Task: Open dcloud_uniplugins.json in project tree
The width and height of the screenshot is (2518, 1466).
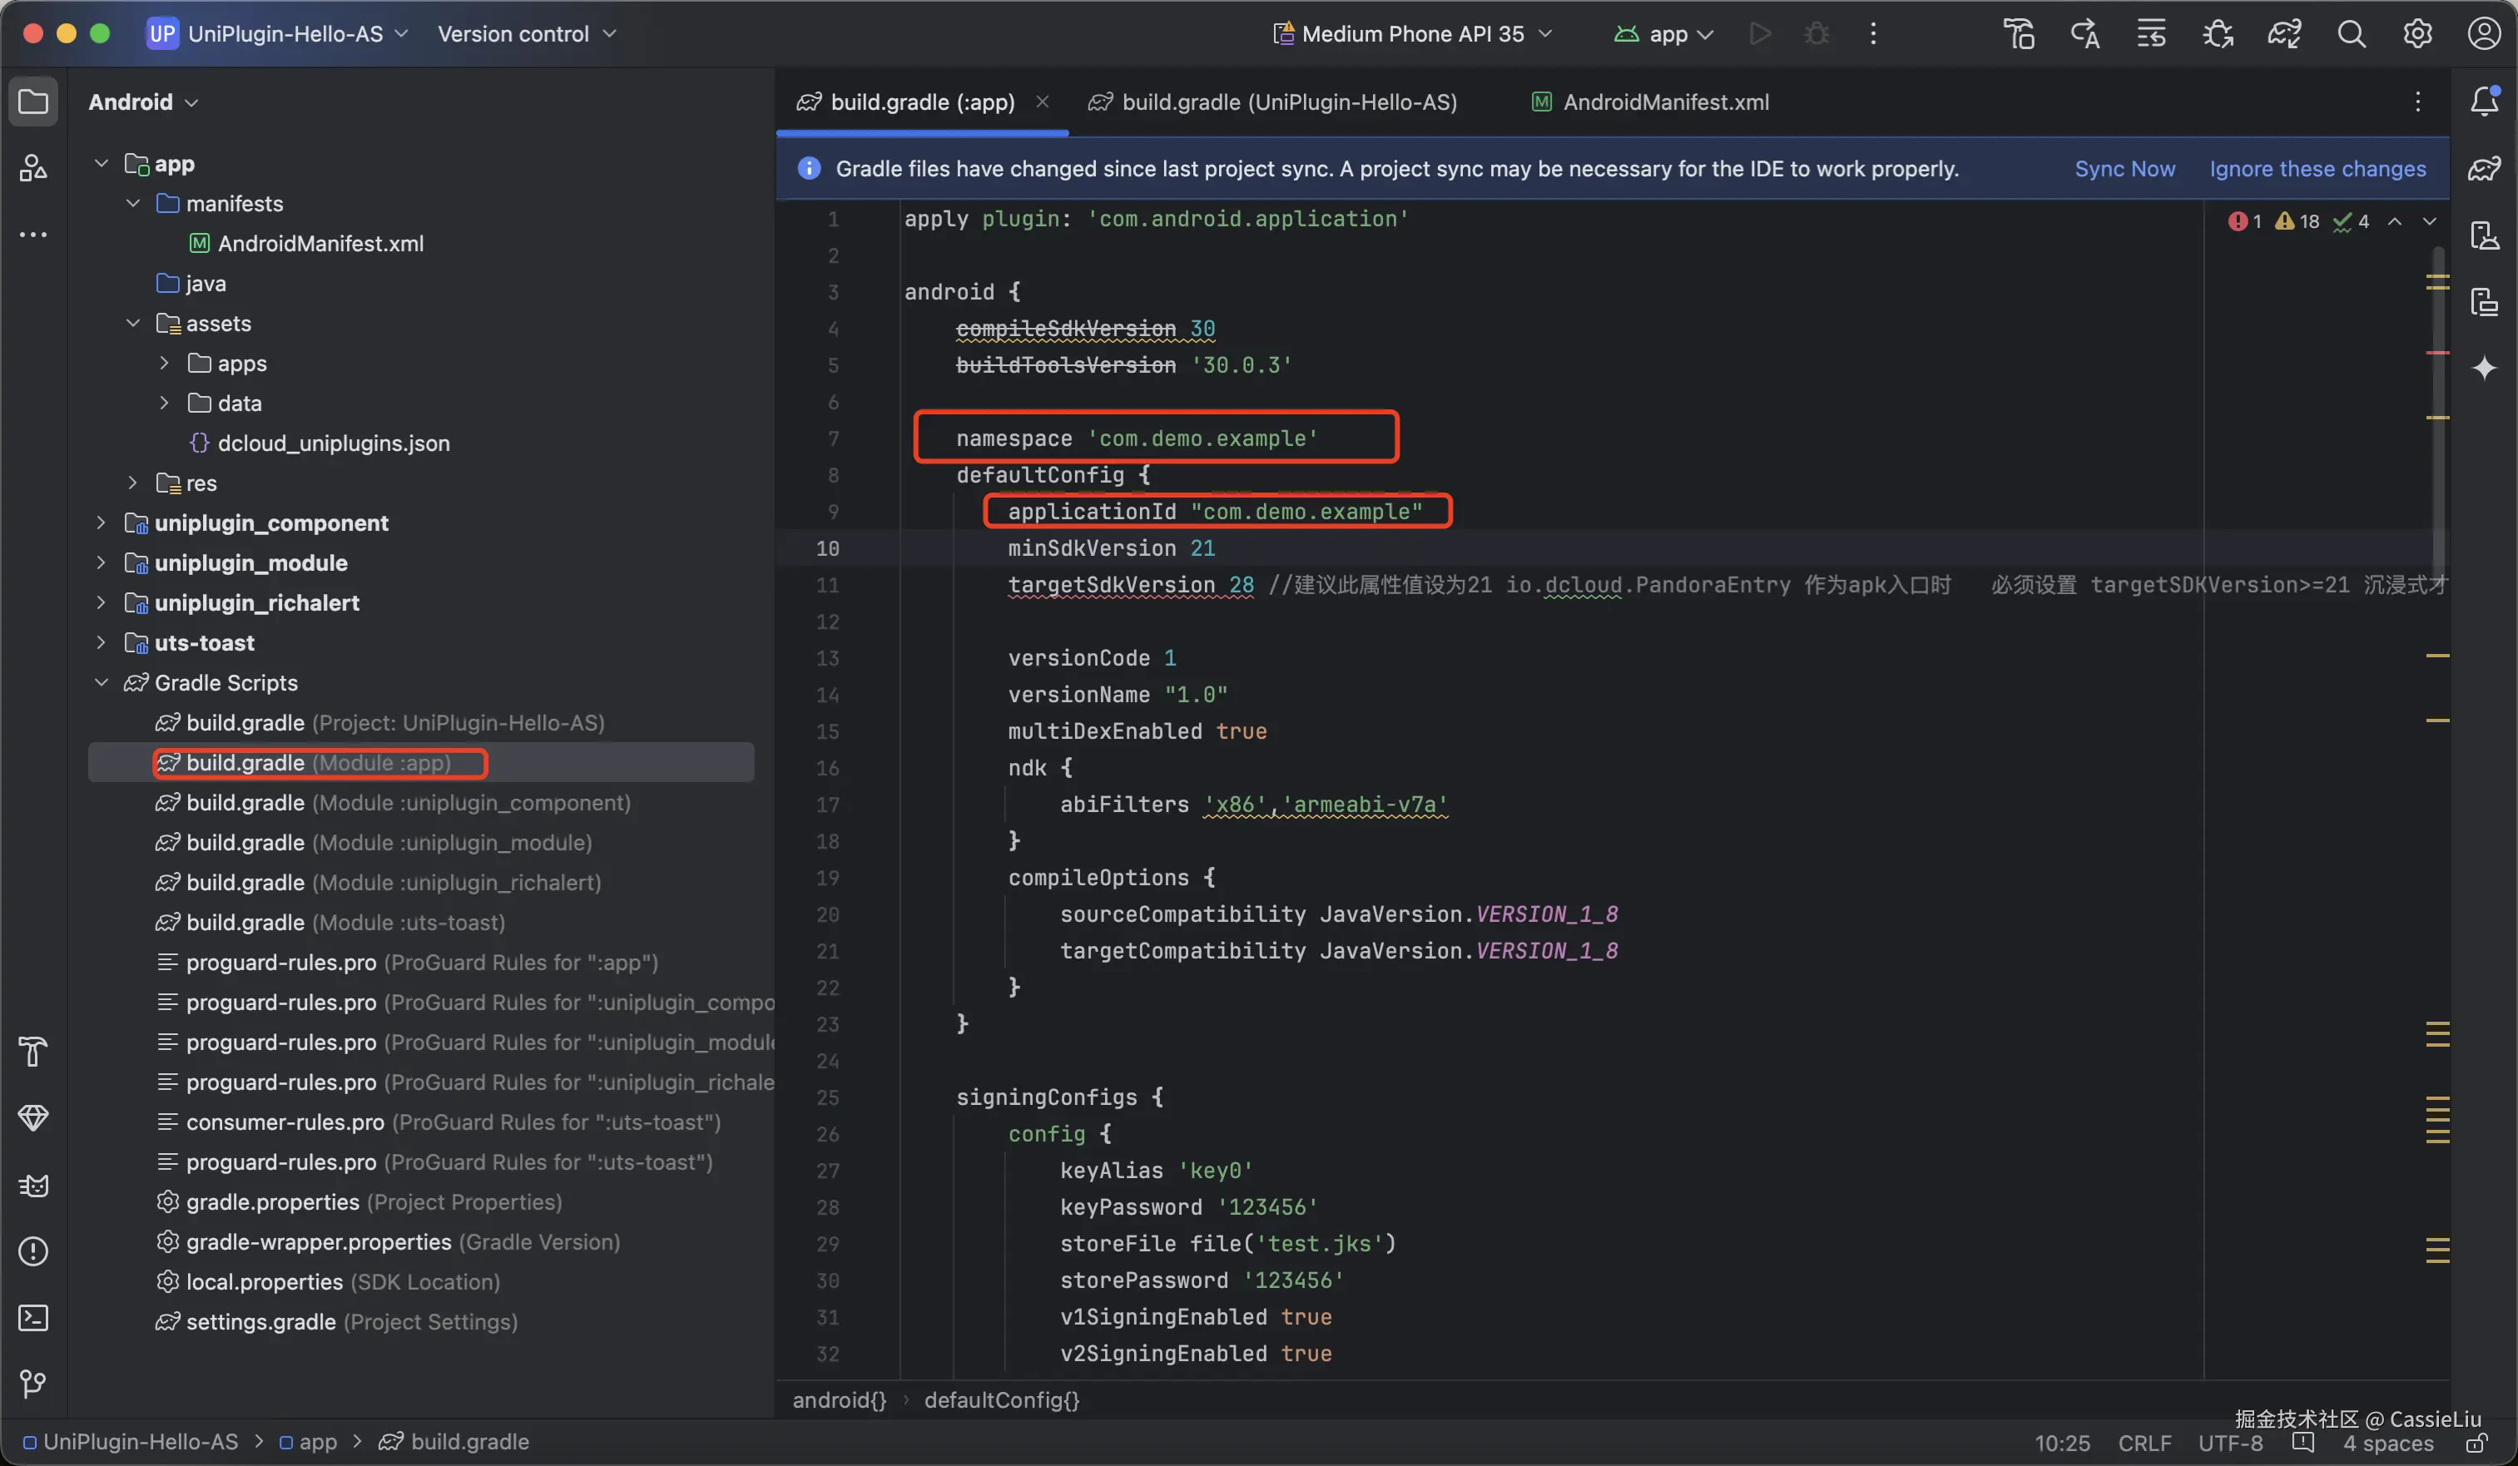Action: coord(333,443)
